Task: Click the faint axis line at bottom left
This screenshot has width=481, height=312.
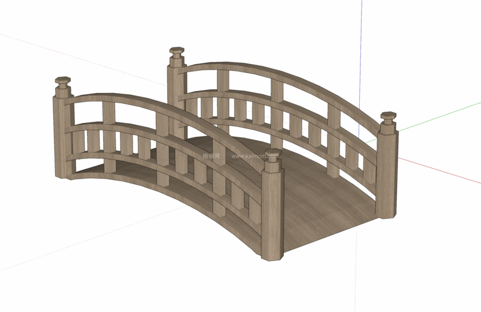Action: coord(90,239)
